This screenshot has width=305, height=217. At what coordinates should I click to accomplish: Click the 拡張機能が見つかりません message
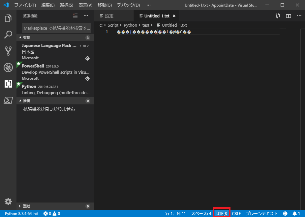(x=49, y=109)
